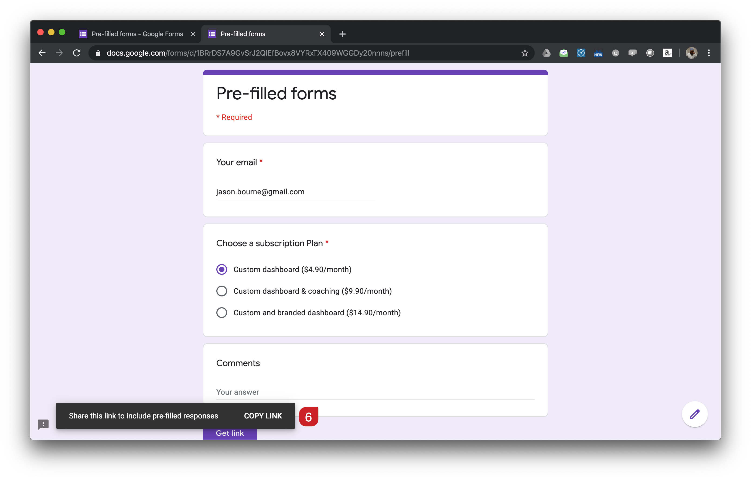The width and height of the screenshot is (751, 480).
Task: Open a new browser tab
Action: (342, 34)
